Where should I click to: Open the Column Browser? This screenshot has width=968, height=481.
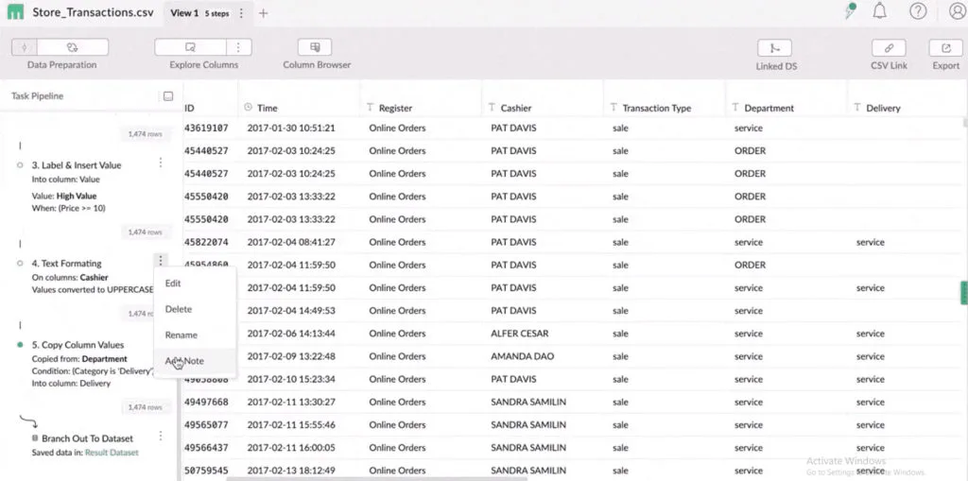click(x=315, y=47)
